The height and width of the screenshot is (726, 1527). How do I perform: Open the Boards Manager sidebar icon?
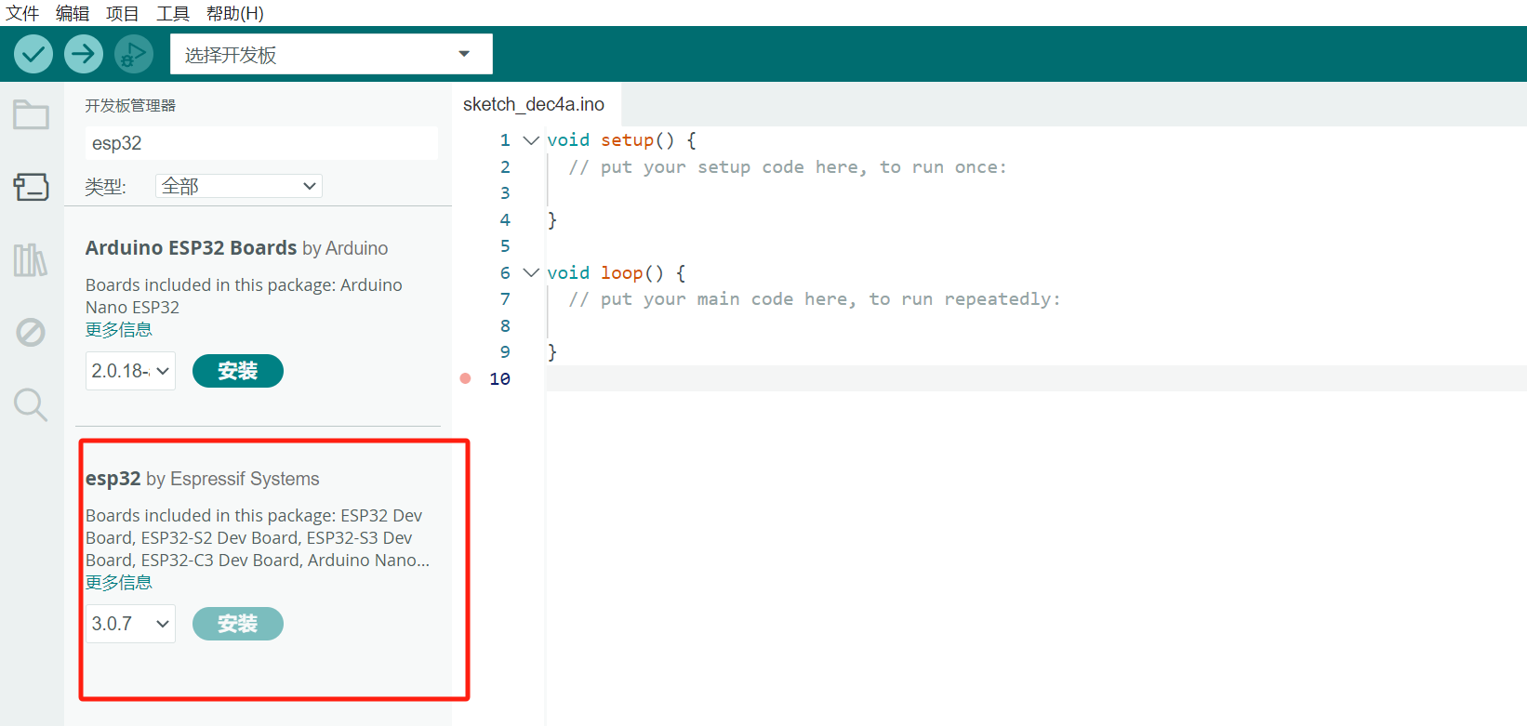click(x=31, y=187)
